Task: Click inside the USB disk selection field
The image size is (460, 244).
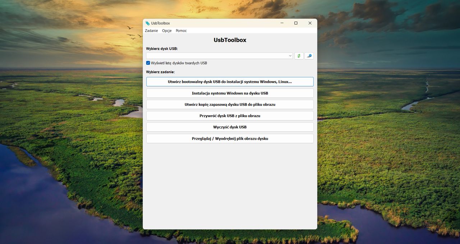Action: 216,56
